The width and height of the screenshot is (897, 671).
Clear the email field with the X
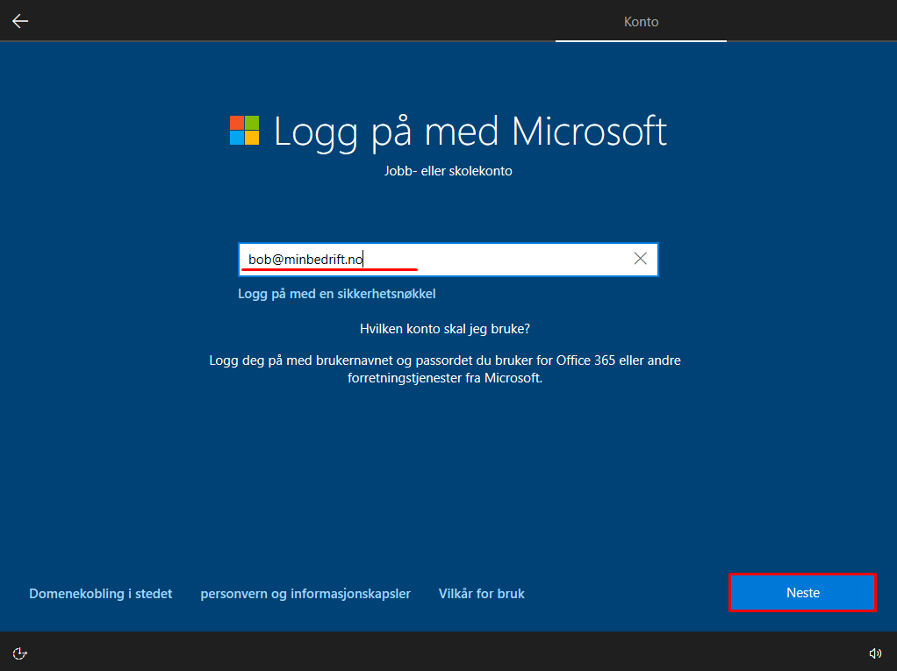click(x=640, y=259)
